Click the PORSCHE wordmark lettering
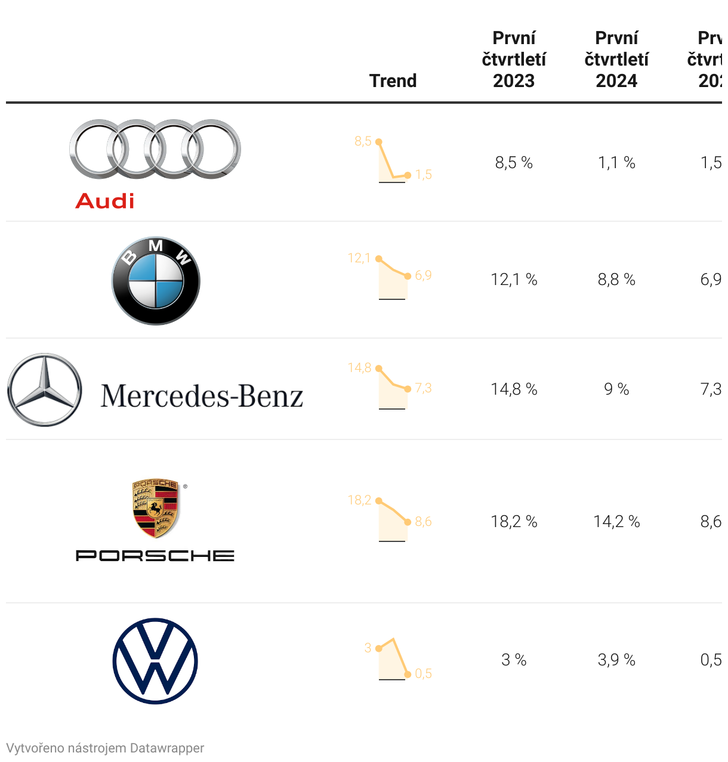 (x=155, y=556)
